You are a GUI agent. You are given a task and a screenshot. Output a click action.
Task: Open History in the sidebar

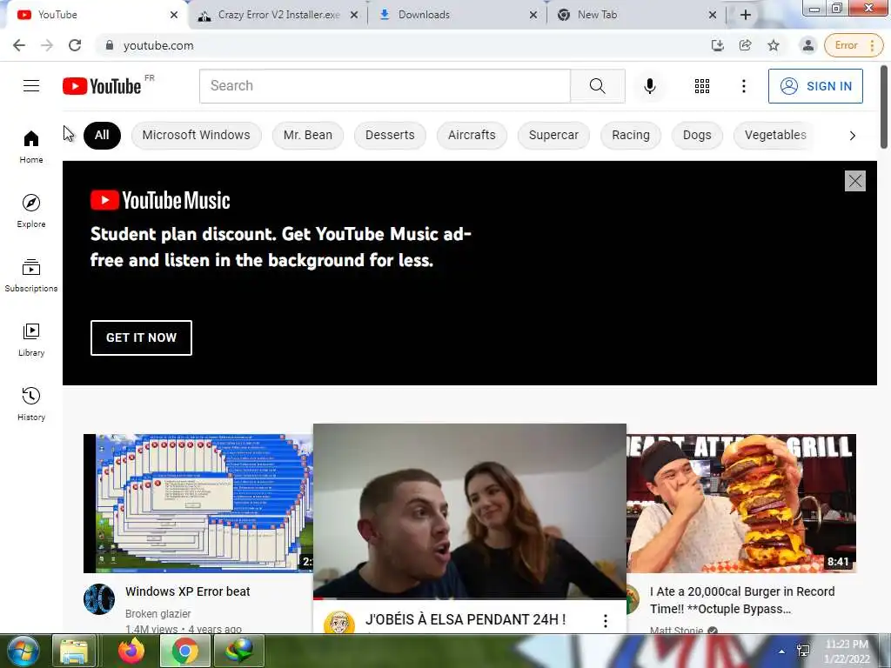pyautogui.click(x=31, y=404)
